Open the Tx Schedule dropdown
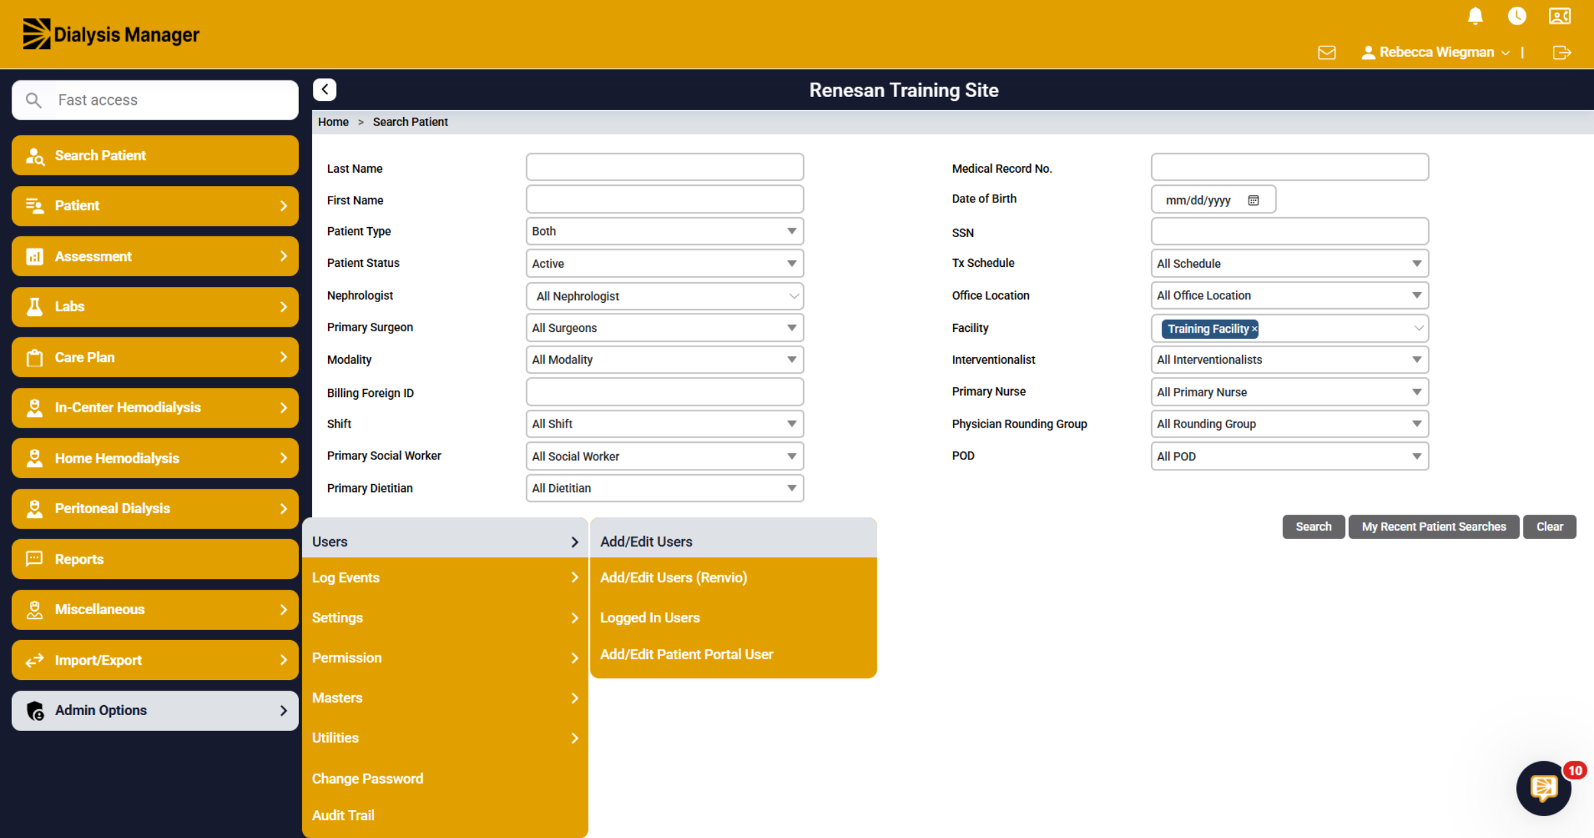Image resolution: width=1594 pixels, height=838 pixels. coord(1290,264)
